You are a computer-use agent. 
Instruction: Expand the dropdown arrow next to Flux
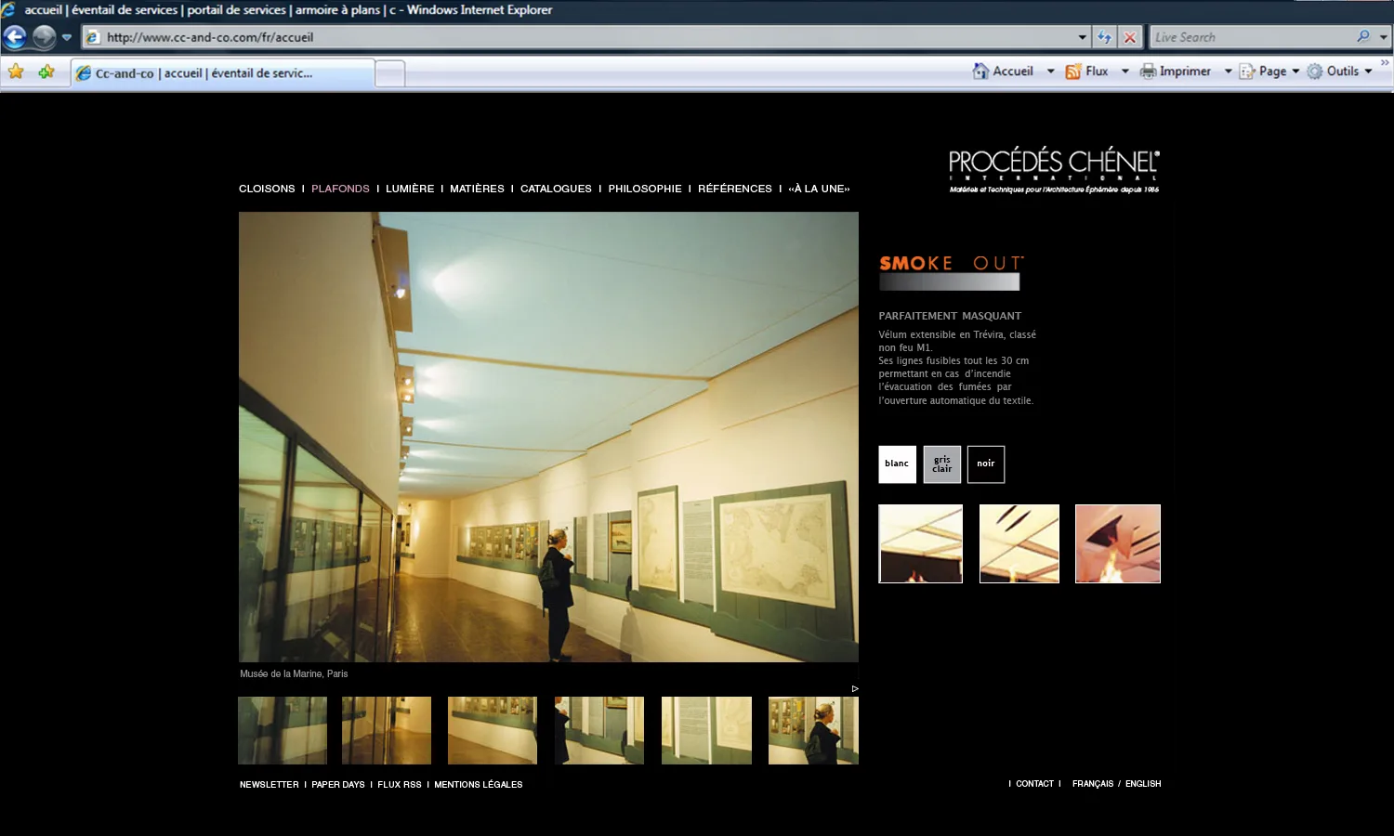(1124, 72)
